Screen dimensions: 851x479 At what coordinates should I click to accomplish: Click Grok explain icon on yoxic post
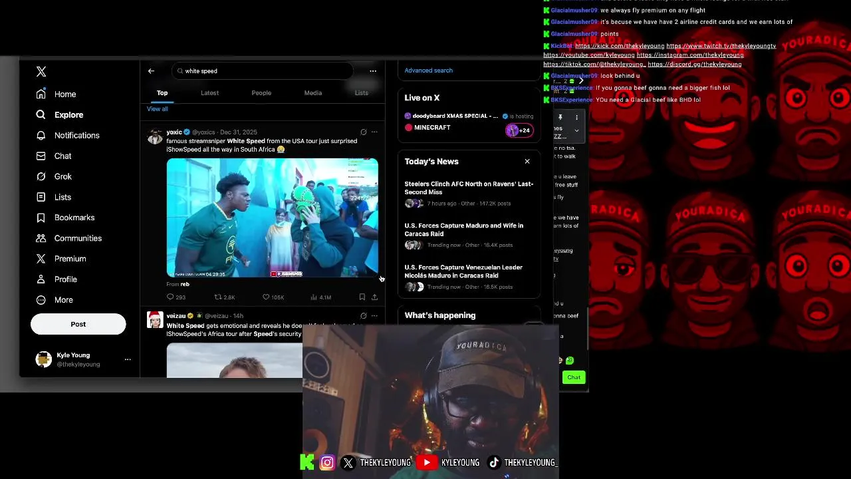[363, 132]
